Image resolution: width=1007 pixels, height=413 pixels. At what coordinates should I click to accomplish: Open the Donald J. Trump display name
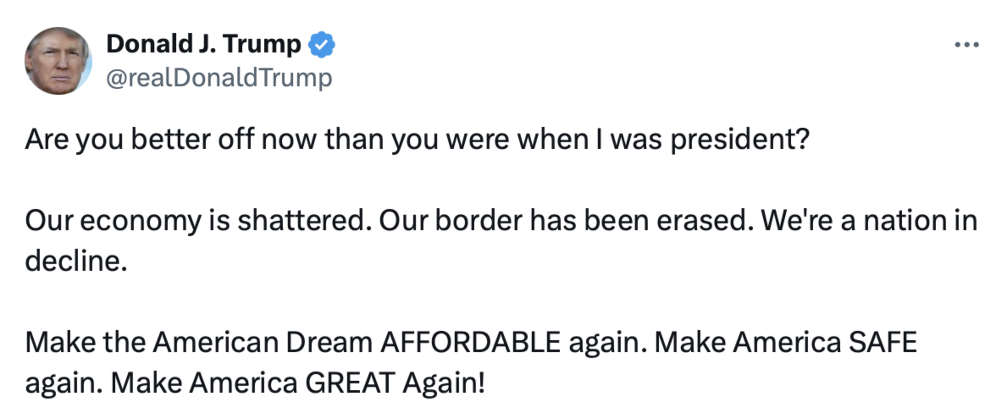[203, 44]
